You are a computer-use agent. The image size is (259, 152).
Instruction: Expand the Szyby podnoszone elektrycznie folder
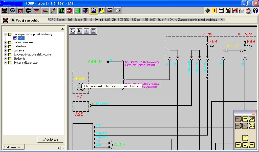coord(6,54)
